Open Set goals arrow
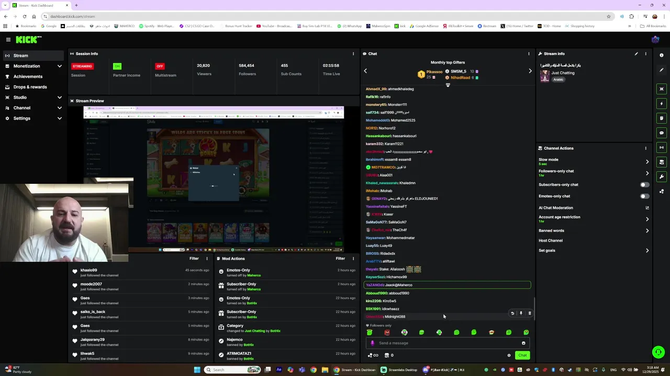 click(x=647, y=251)
